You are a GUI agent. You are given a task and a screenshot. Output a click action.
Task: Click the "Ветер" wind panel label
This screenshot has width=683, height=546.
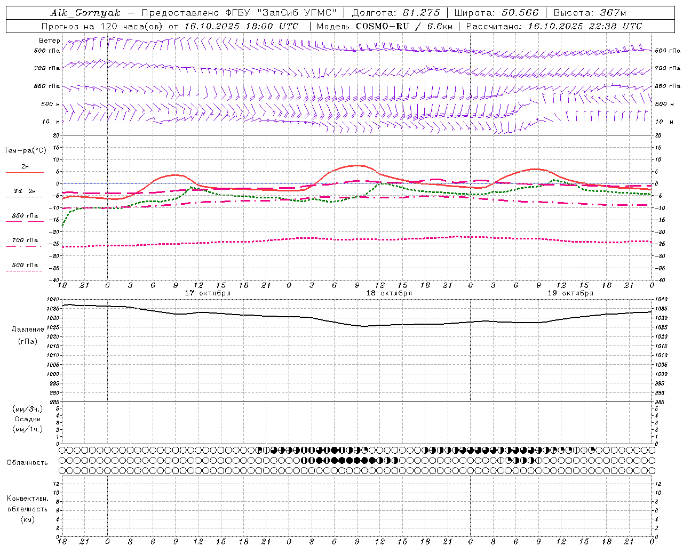pyautogui.click(x=49, y=41)
